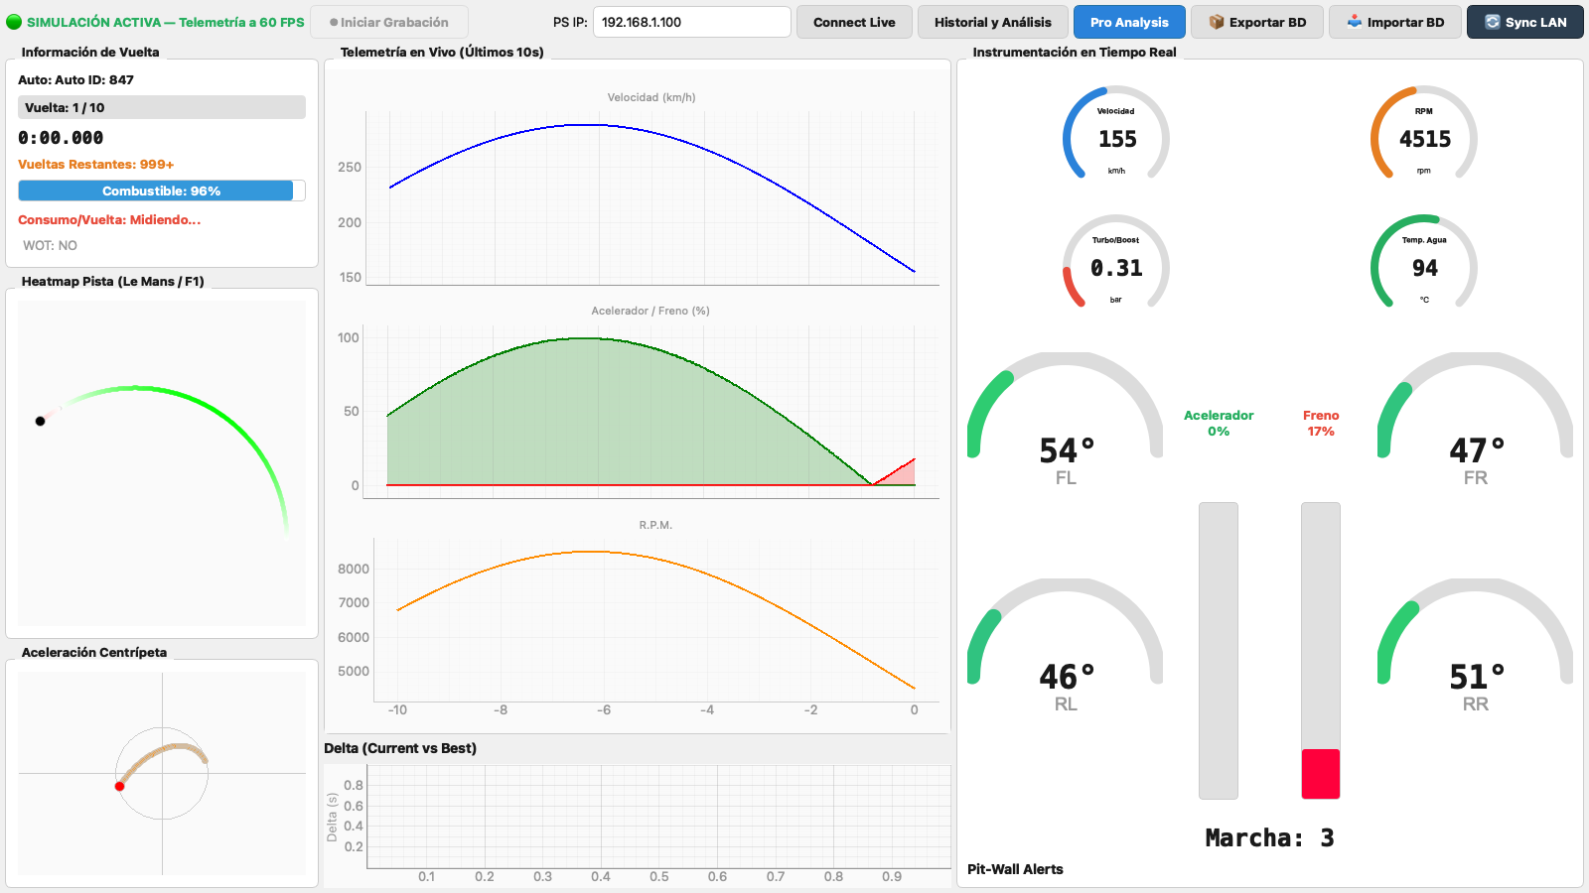The width and height of the screenshot is (1589, 893).
Task: Click the Acelerador 0% label
Action: (1219, 423)
